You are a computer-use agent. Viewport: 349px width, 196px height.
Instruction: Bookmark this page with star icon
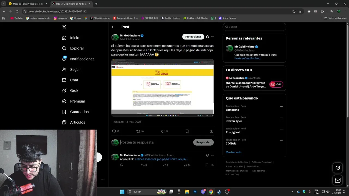300,11
